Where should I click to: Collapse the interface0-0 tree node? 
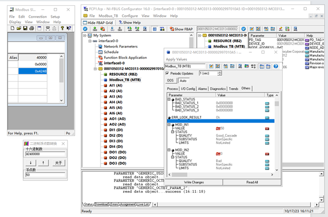tap(90, 41)
